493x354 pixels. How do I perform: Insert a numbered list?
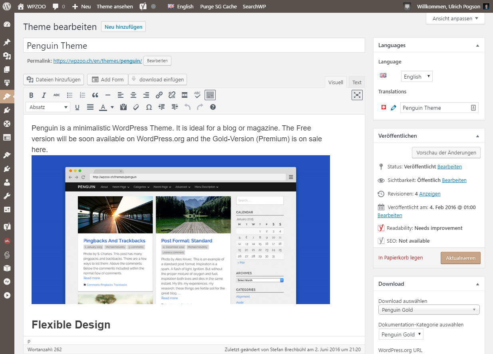pos(82,95)
